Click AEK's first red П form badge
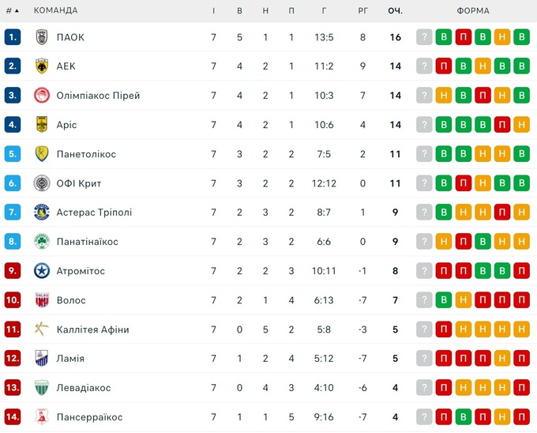This screenshot has height=433, width=537. 444,66
